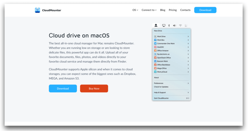Screen dimensions: 248x131
Task: Expand the OpenStack Office submenu arrow
Action: click(x=188, y=58)
